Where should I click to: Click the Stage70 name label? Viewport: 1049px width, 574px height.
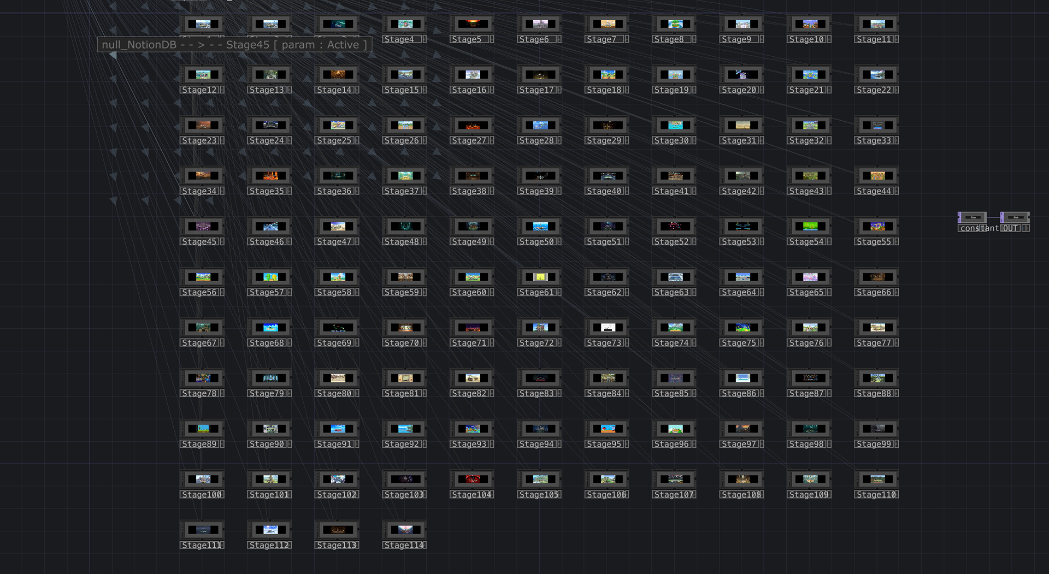tap(402, 343)
